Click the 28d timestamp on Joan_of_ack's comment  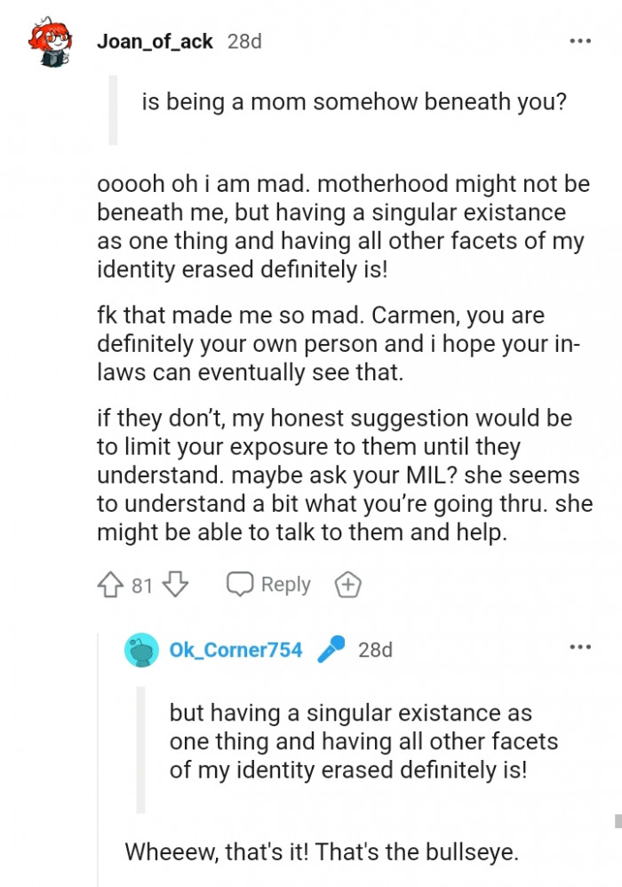[242, 41]
